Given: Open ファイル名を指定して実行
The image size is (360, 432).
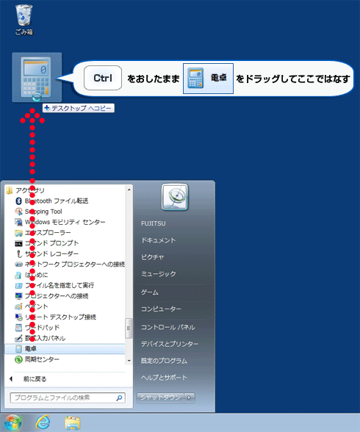Looking at the screenshot, I should tap(54, 285).
